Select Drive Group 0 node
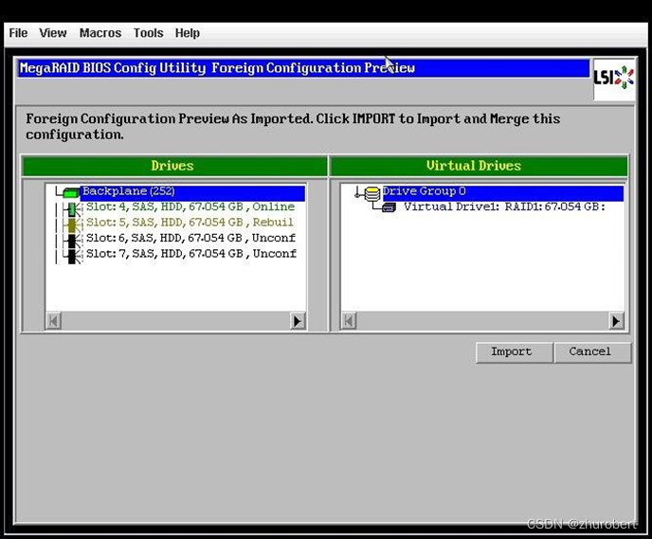 (x=502, y=191)
